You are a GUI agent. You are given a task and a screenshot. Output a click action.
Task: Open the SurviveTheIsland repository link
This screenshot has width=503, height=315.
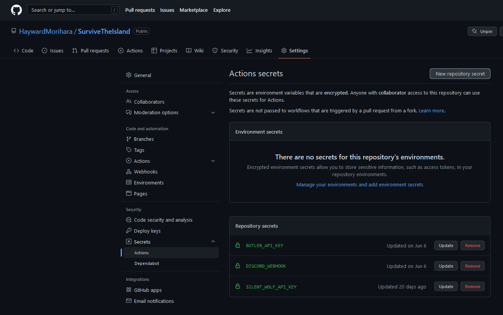(x=104, y=31)
